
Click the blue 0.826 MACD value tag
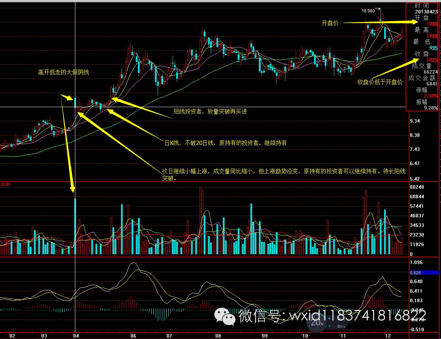click(x=424, y=273)
